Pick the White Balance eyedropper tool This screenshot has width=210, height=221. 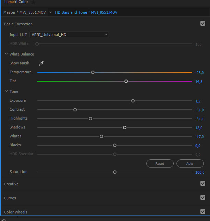click(x=41, y=63)
